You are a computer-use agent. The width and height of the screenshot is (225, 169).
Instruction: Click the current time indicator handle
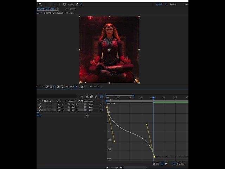153,98
